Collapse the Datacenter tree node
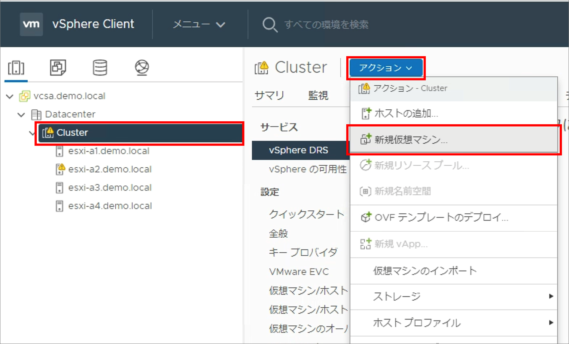 coord(22,115)
